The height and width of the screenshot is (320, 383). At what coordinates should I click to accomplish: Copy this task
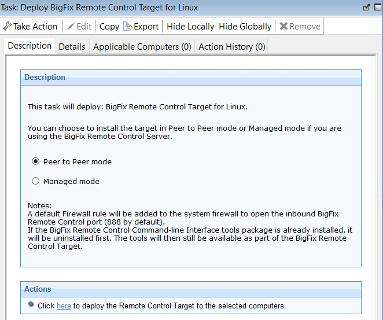(x=109, y=27)
